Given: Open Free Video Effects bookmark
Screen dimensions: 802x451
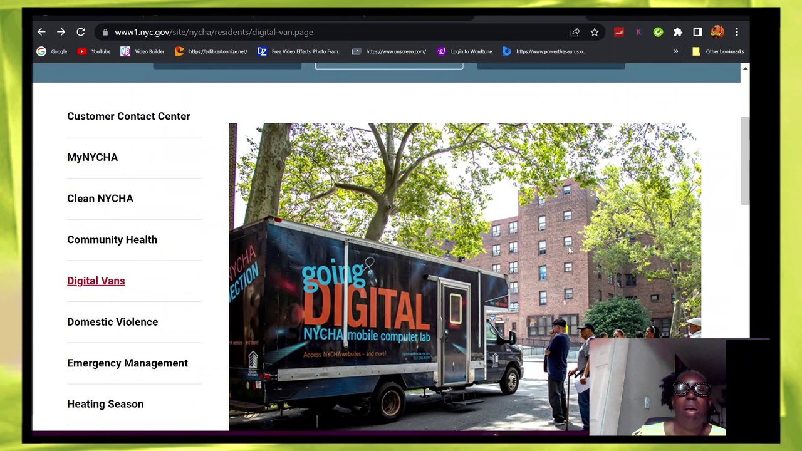Looking at the screenshot, I should [x=299, y=51].
